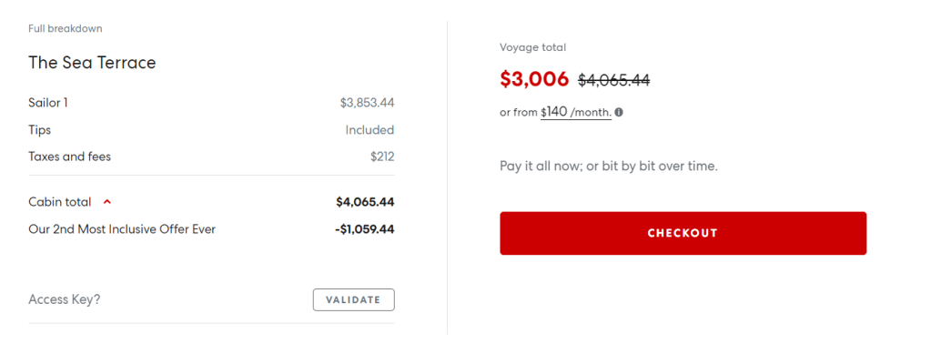
Task: Click the -$1,059.44 discount amount
Action: point(364,229)
